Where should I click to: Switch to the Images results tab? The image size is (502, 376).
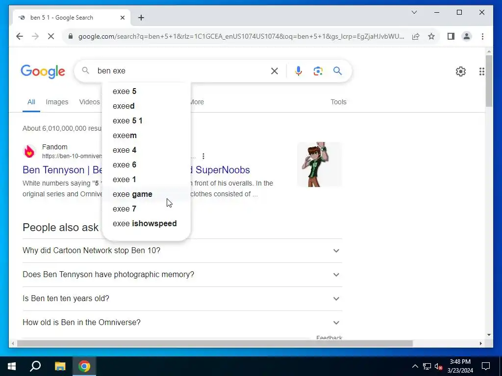(x=57, y=102)
